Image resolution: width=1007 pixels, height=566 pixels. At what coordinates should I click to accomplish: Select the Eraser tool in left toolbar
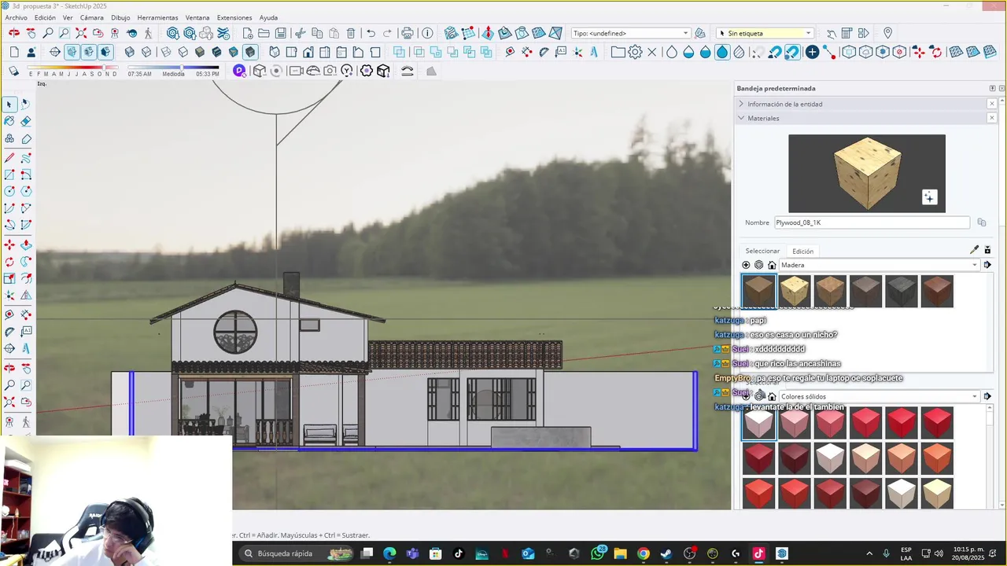pyautogui.click(x=26, y=121)
